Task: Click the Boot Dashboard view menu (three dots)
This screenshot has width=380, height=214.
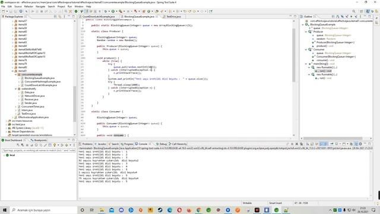Action: pos(74,145)
